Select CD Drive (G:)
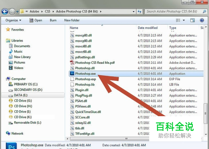The width and height of the screenshot is (209, 149). tap(20, 101)
